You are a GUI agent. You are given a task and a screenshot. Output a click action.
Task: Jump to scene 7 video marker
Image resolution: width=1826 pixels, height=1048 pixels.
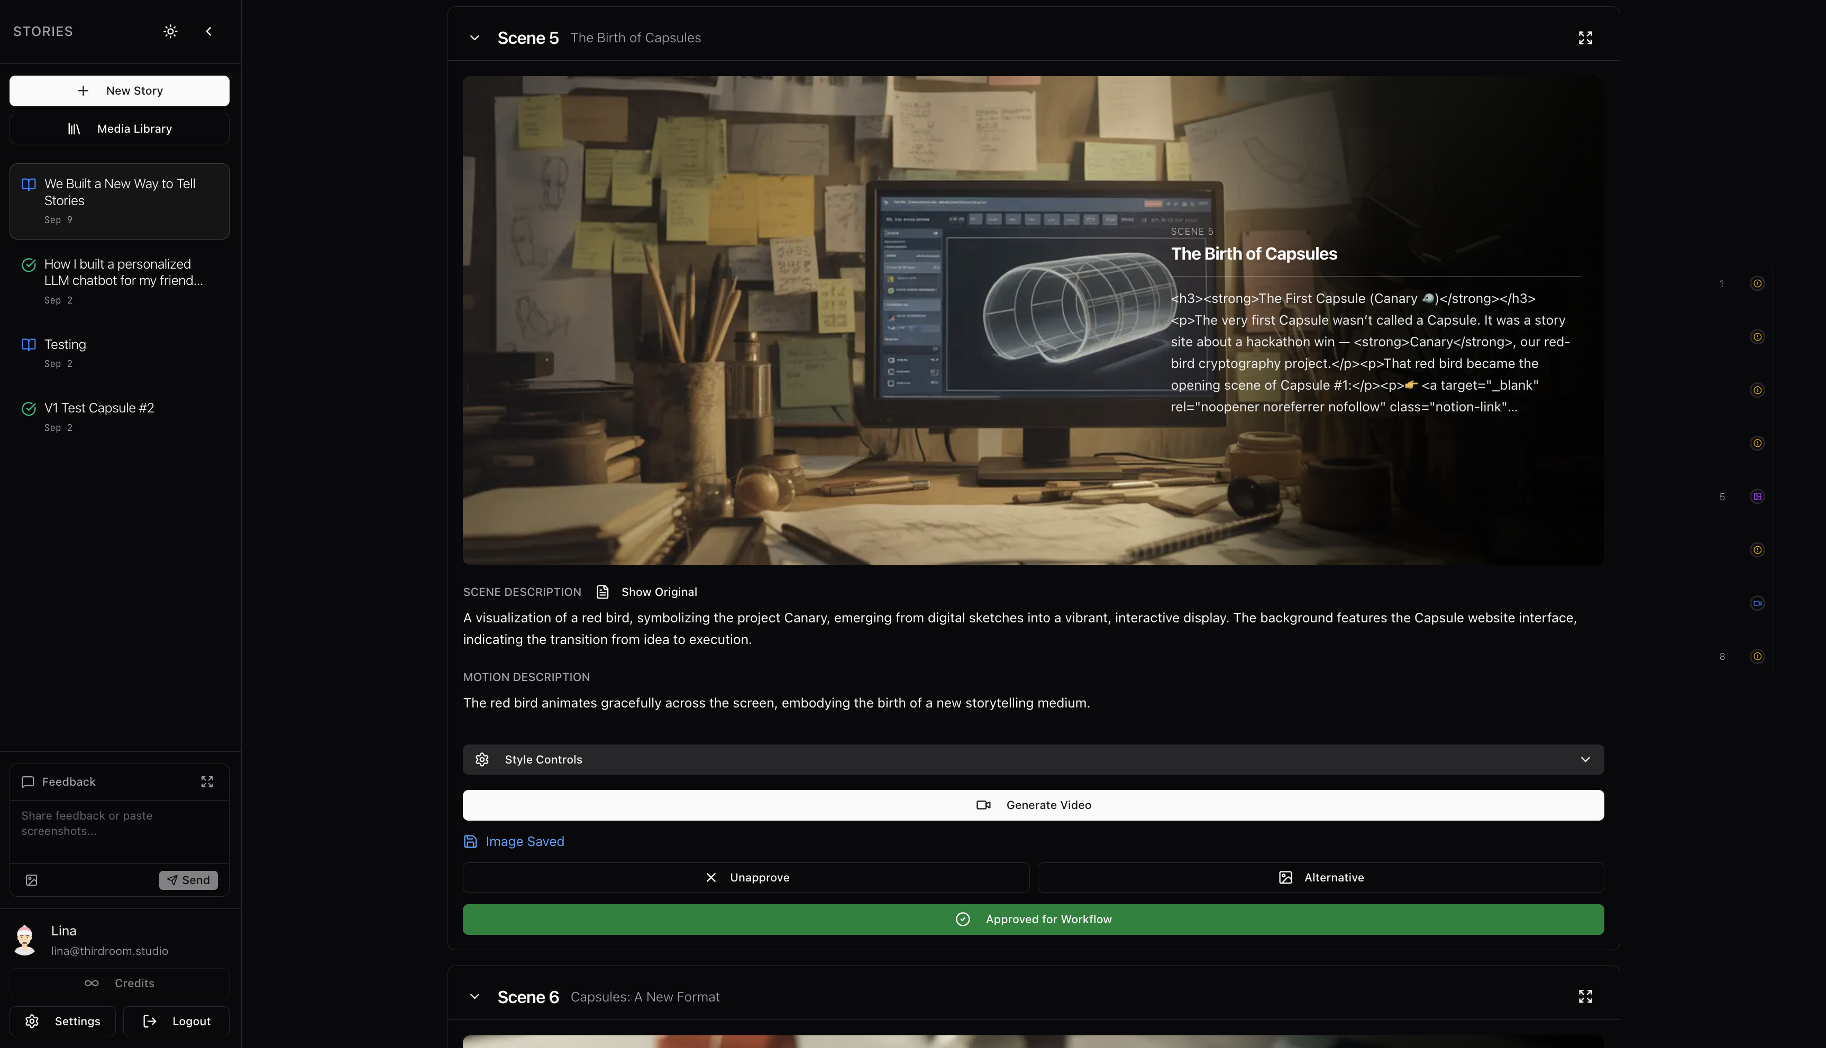(x=1757, y=603)
